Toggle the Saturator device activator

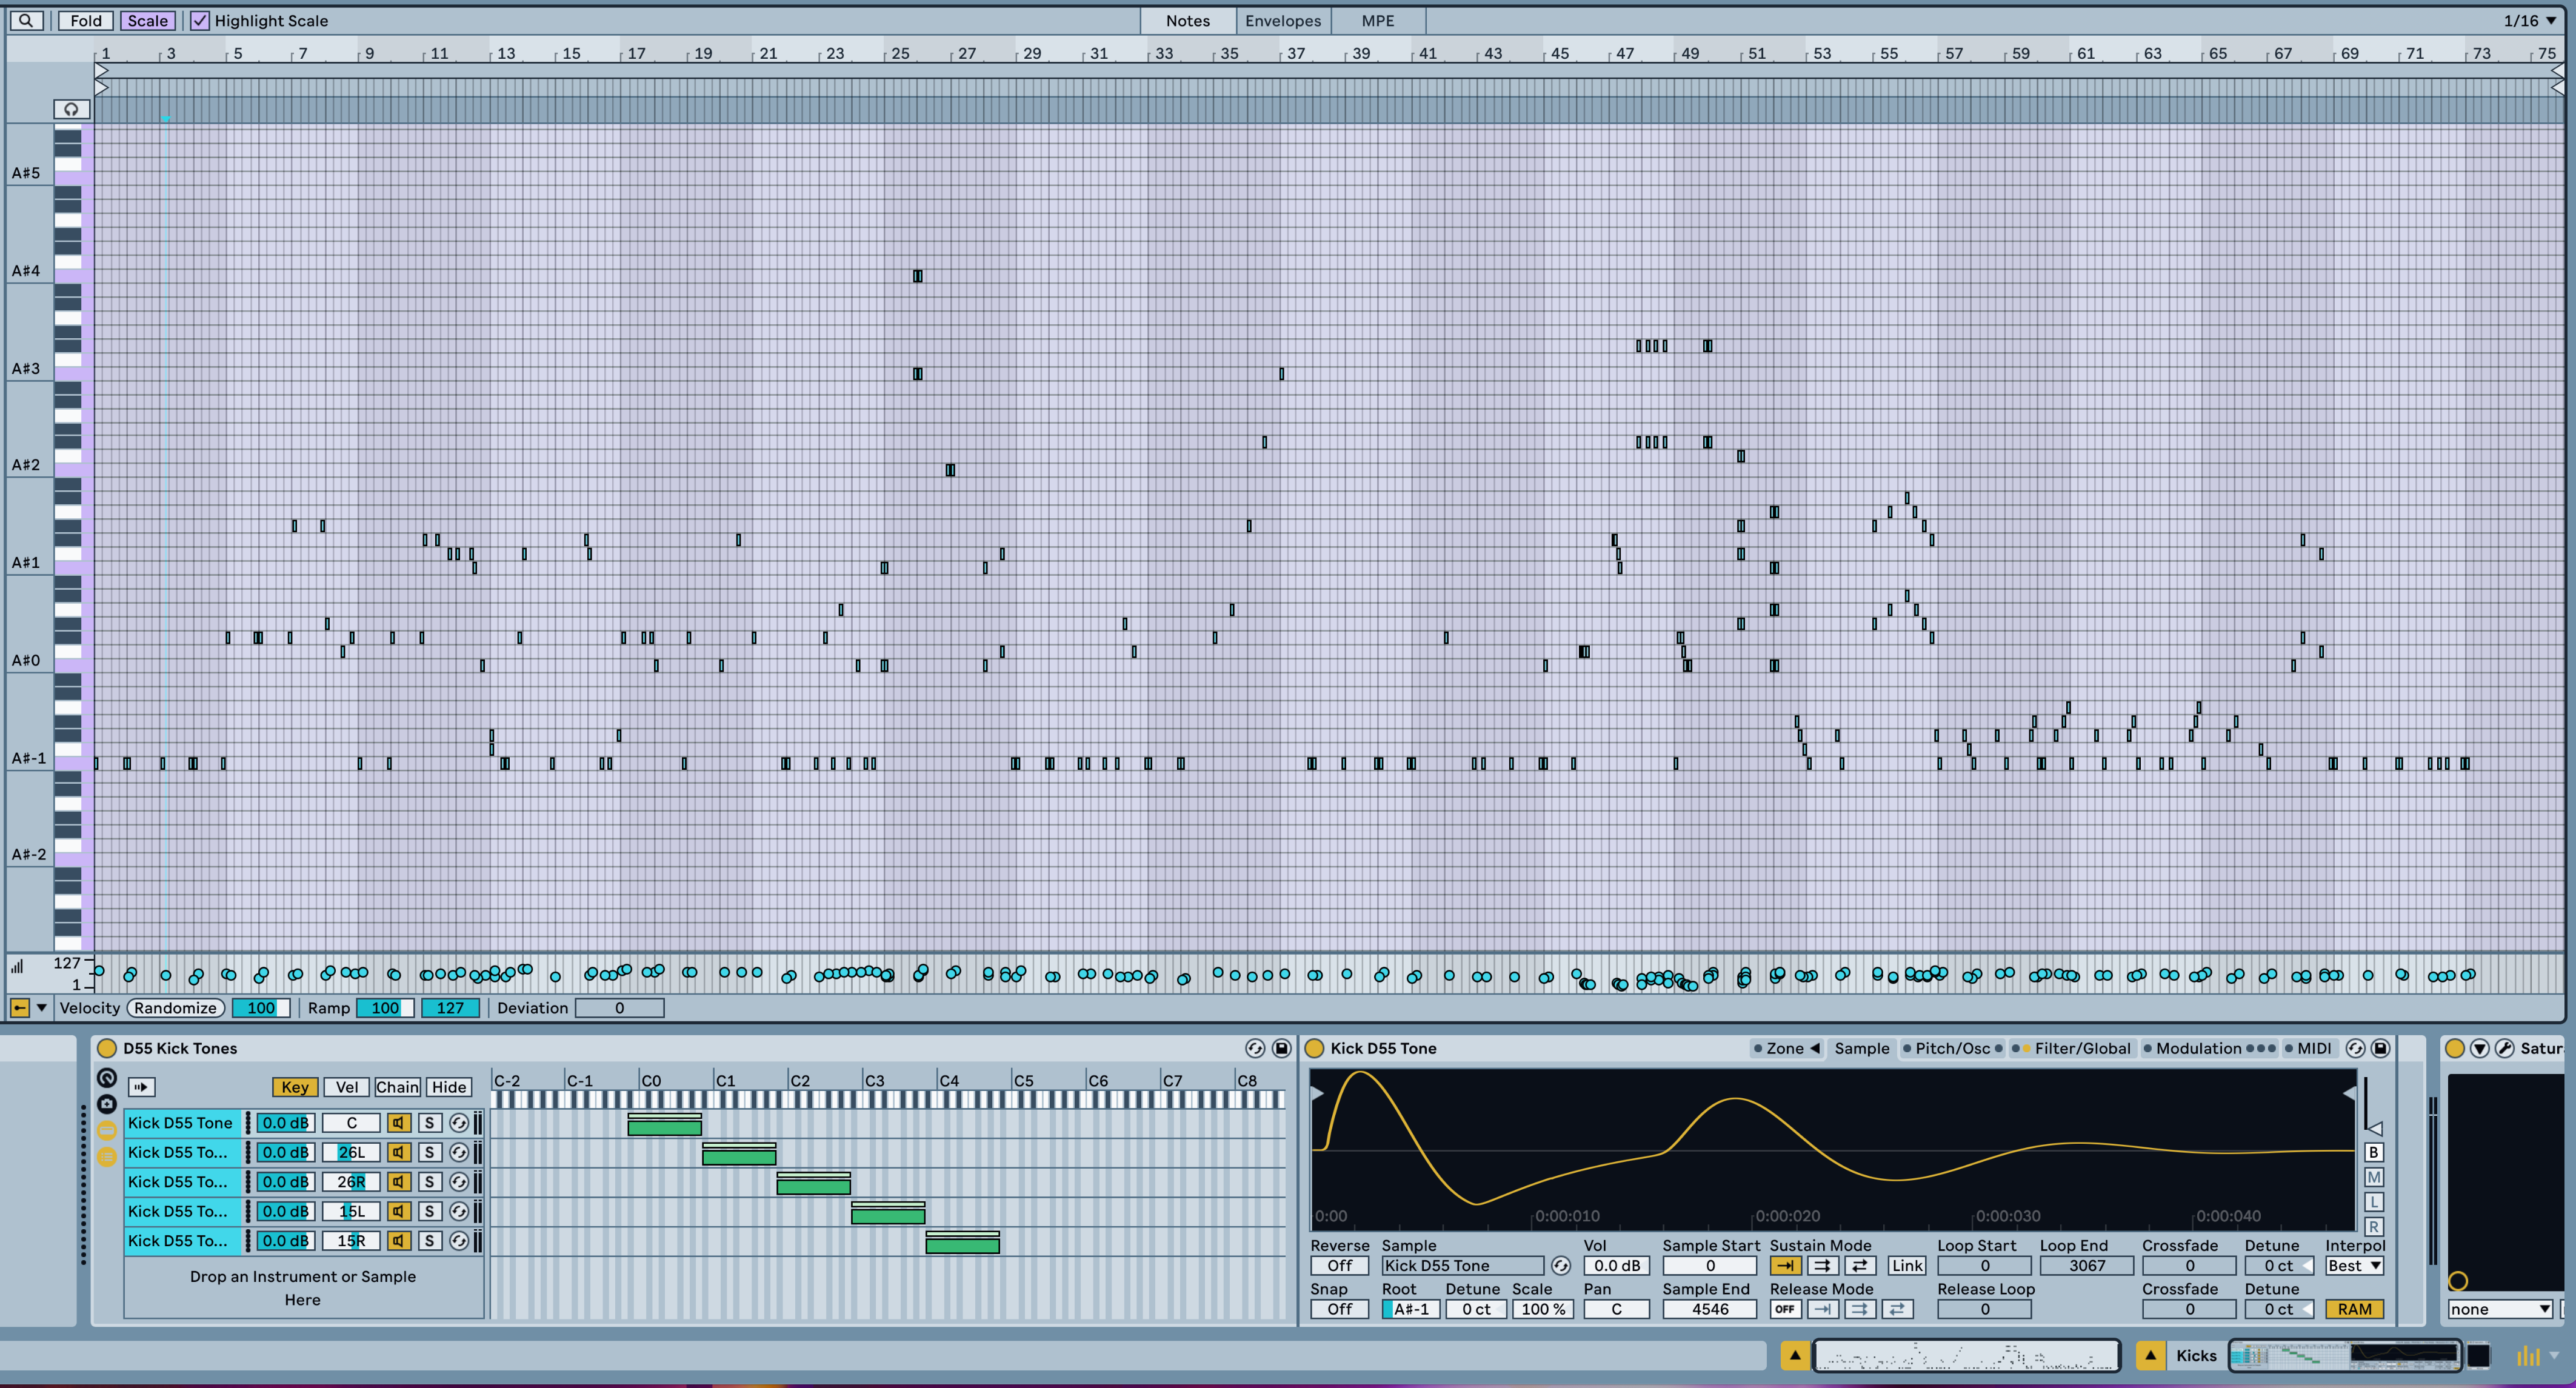click(2454, 1048)
